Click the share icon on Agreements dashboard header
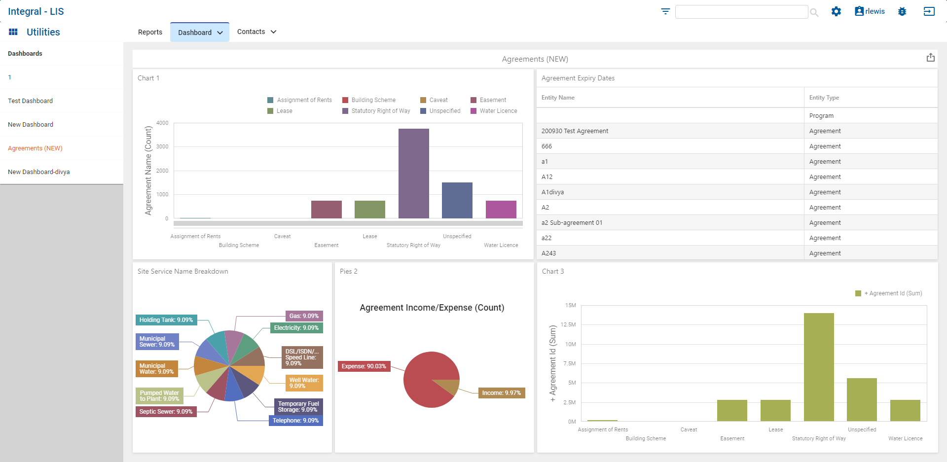The image size is (947, 462). click(930, 58)
